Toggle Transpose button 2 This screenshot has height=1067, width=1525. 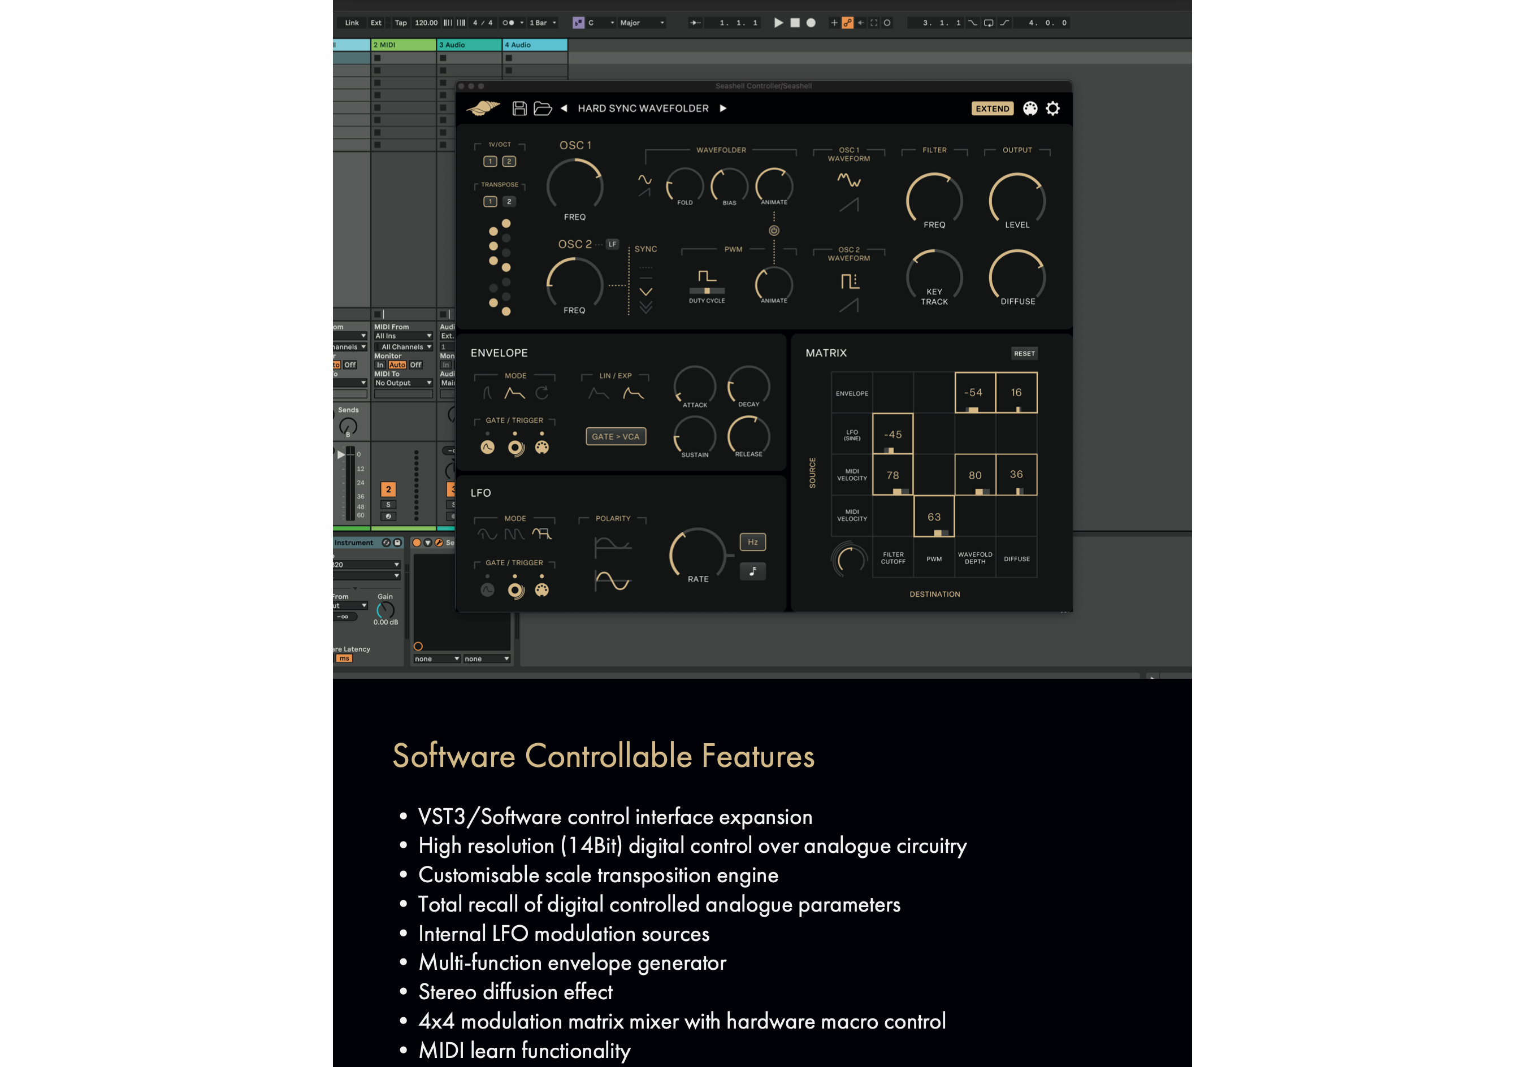(x=509, y=201)
